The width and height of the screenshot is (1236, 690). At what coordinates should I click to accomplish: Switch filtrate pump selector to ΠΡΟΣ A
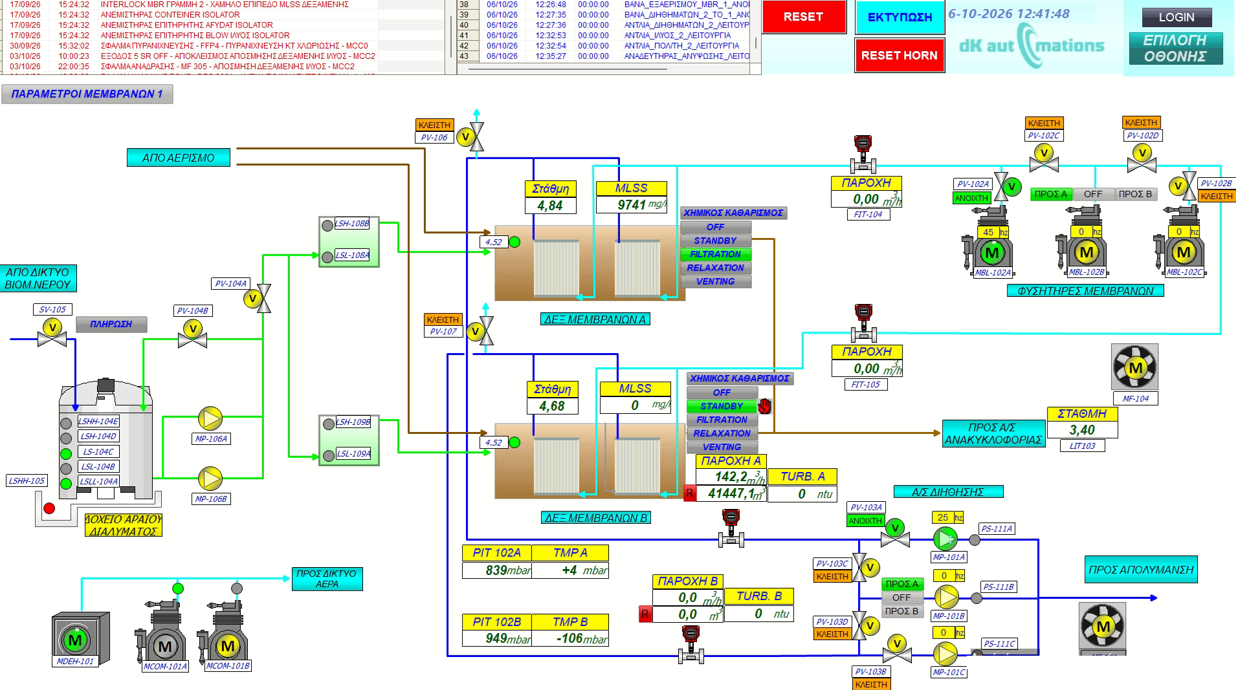901,584
